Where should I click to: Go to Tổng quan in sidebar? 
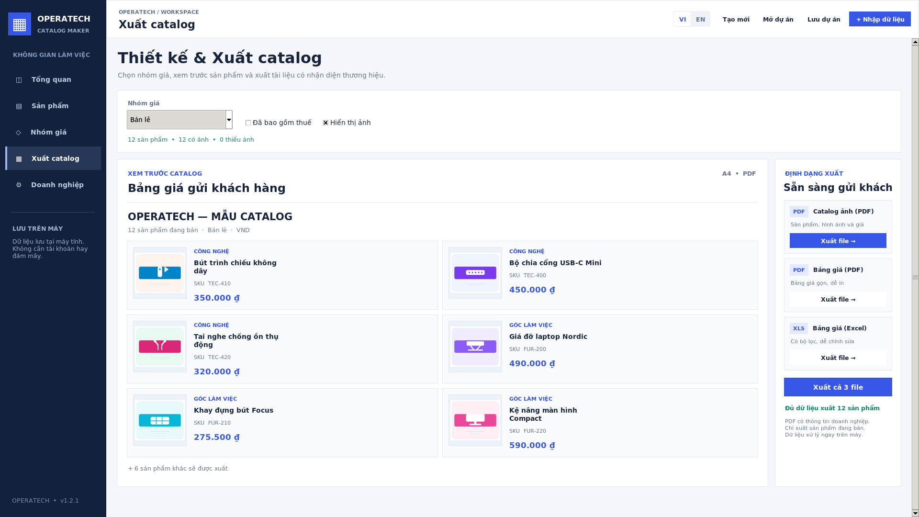(53, 79)
